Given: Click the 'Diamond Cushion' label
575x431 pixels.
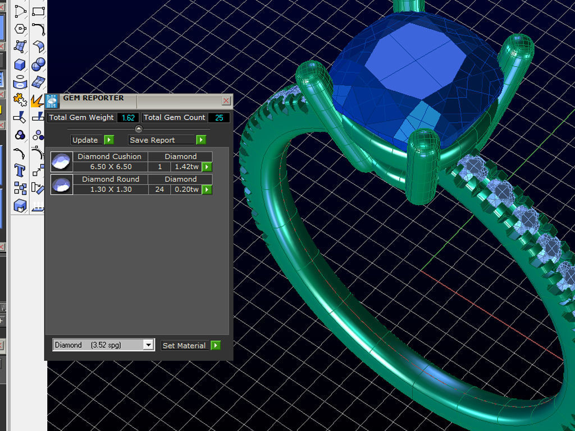Looking at the screenshot, I should coord(109,157).
